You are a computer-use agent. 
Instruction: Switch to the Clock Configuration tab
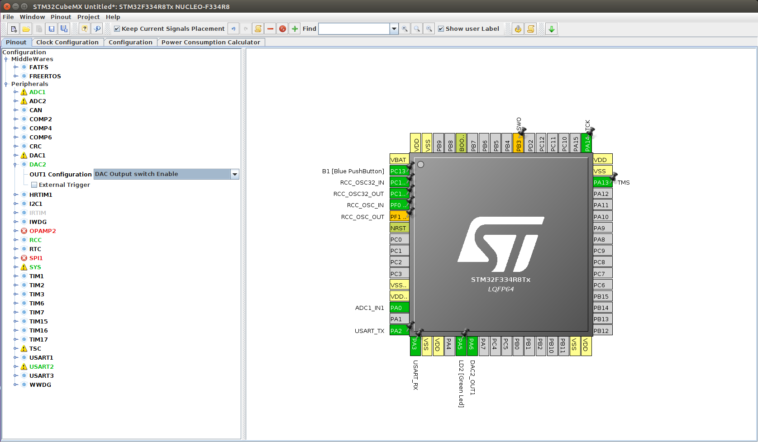coord(67,42)
